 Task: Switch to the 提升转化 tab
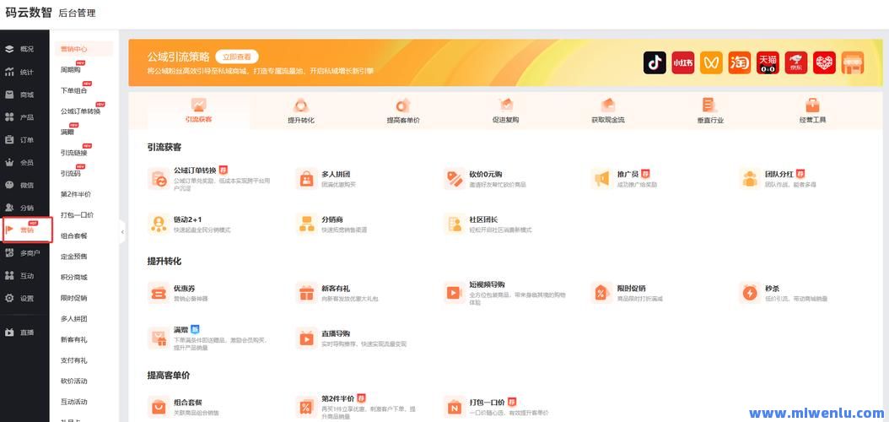pyautogui.click(x=300, y=111)
